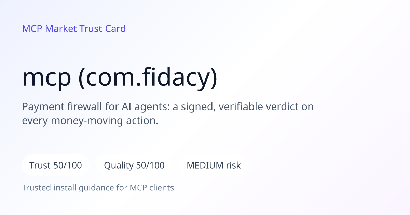
Task: Select the Quality 50/100 badge
Action: tap(134, 166)
